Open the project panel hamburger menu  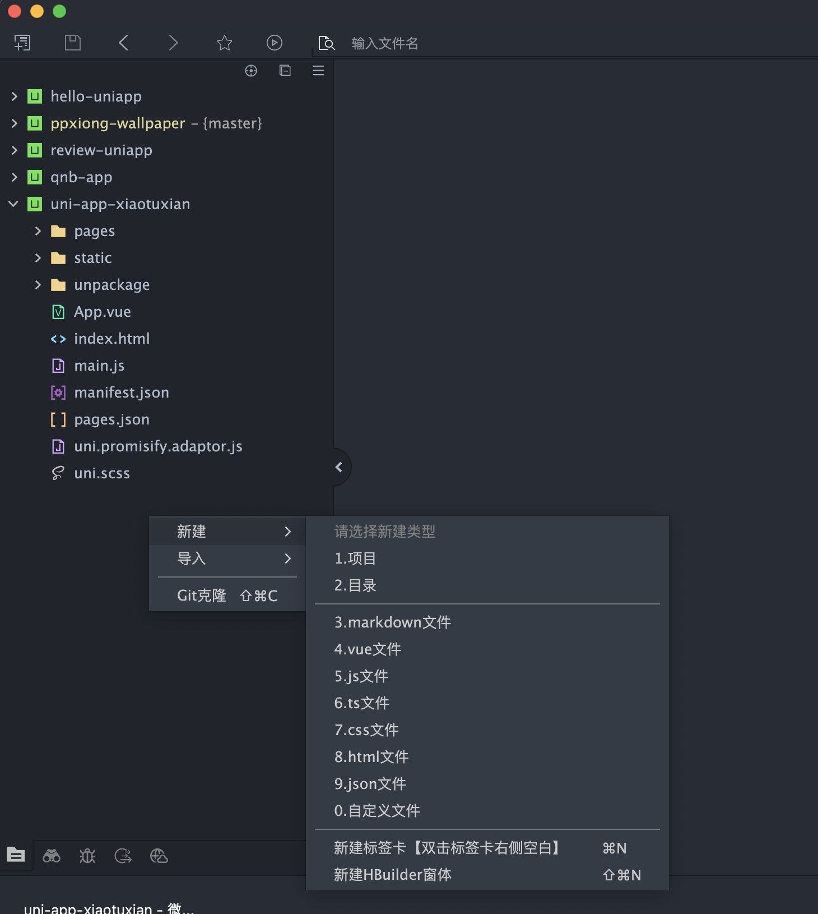[318, 71]
